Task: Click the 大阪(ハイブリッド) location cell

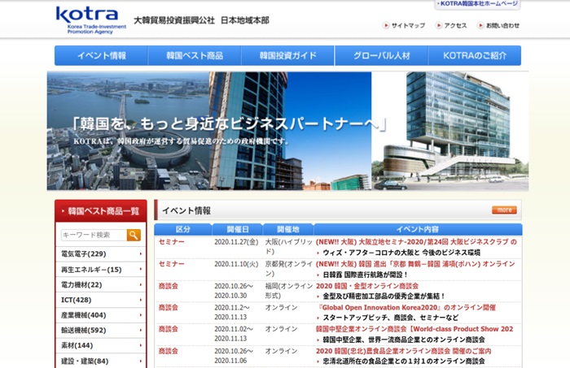Action: (289, 246)
